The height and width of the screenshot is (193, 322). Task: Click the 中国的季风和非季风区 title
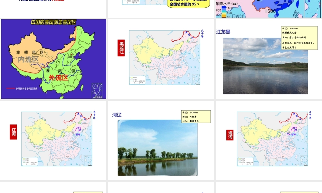[53, 22]
